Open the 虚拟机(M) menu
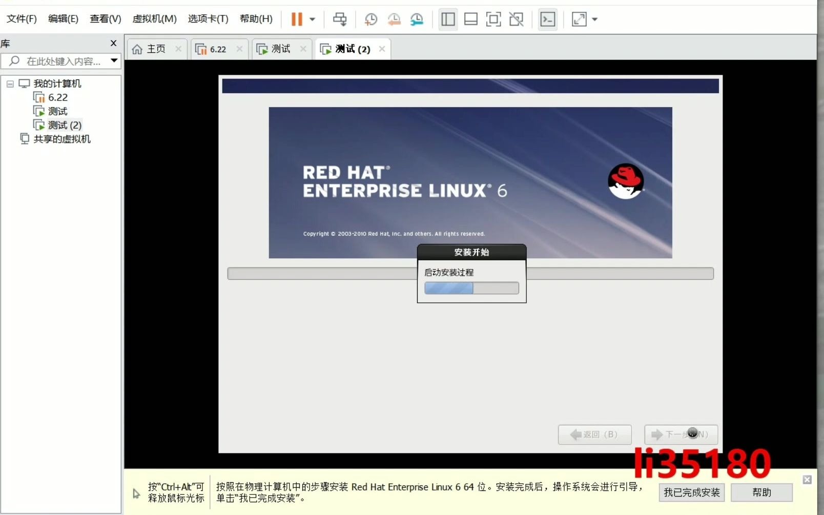Screen dimensions: 824x515 click(154, 19)
